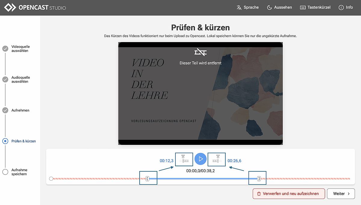Click the translate icon beside Sprache
The height and width of the screenshot is (205, 361).
(239, 8)
